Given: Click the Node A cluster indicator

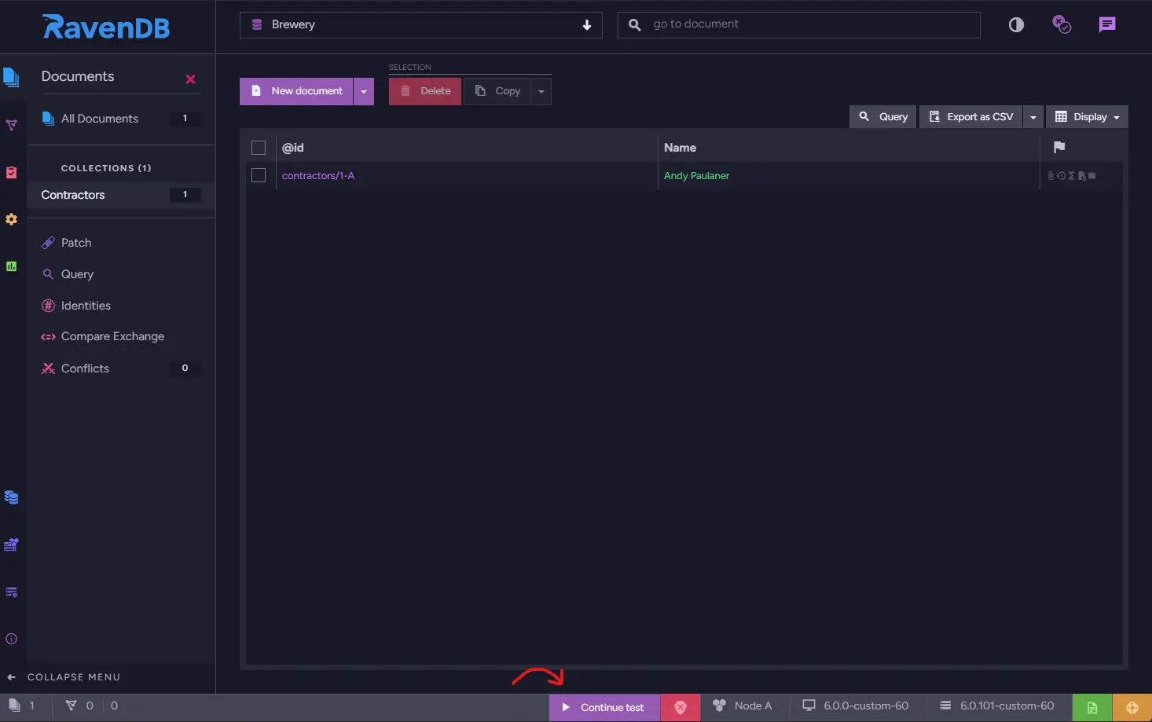Looking at the screenshot, I should (743, 706).
